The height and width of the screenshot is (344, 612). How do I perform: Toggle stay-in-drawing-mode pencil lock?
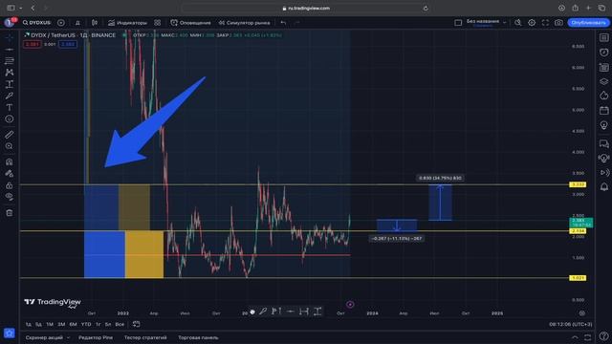click(10, 174)
